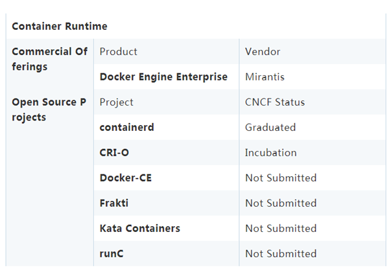
Task: Open the Docker Engine Enterprise entry
Action: [x=163, y=77]
